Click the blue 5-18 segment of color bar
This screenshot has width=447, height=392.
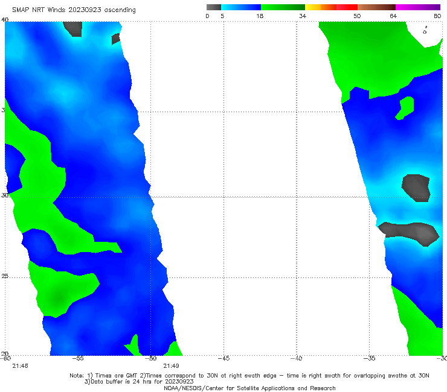click(x=241, y=7)
